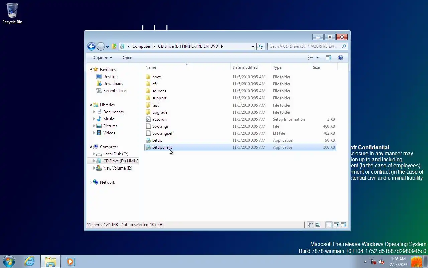Click the setup application icon
Viewport: 428px width, 268px height.
[x=148, y=140]
